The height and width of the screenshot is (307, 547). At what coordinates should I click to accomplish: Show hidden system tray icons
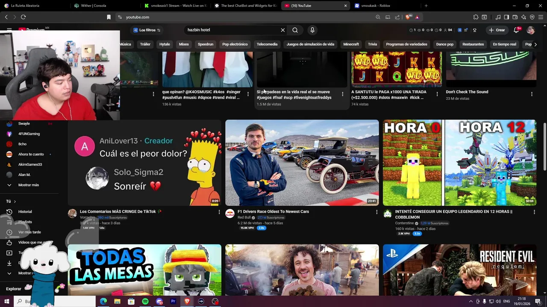point(471,301)
